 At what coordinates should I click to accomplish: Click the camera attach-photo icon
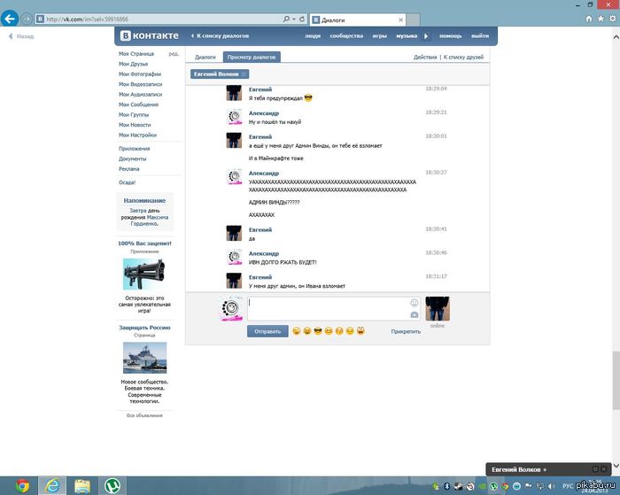coord(414,314)
